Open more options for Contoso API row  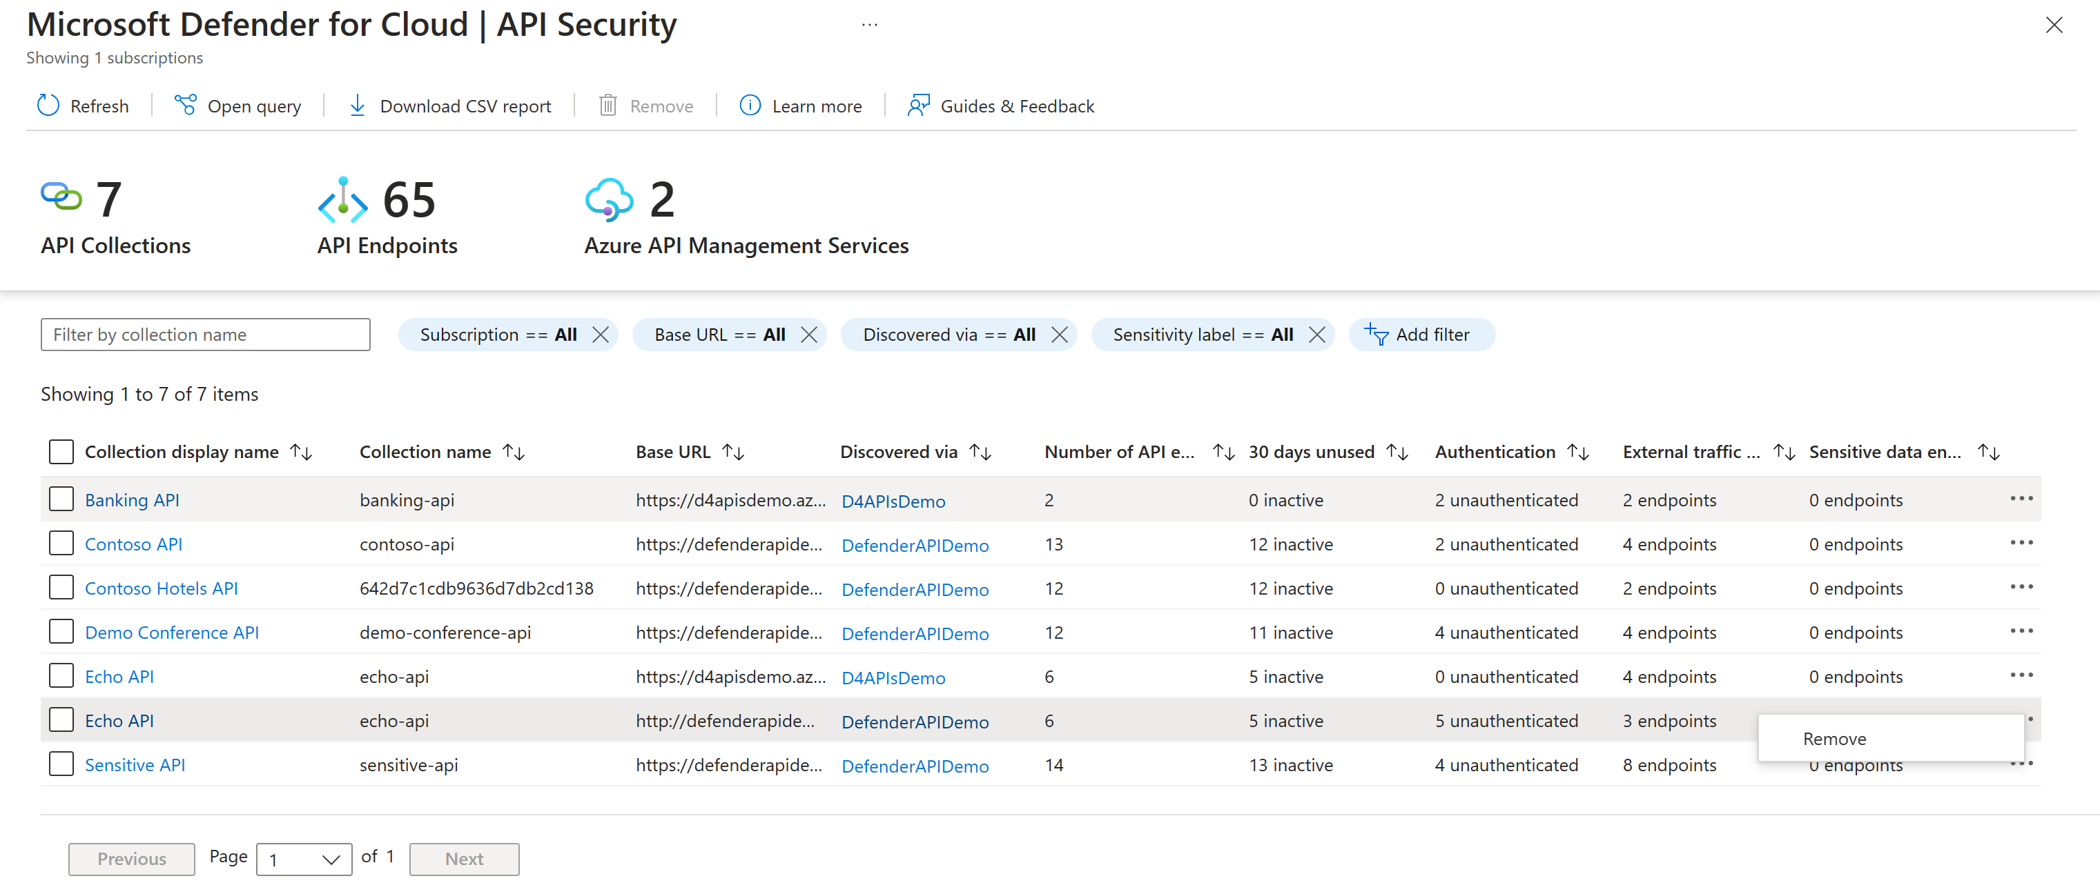click(2022, 543)
